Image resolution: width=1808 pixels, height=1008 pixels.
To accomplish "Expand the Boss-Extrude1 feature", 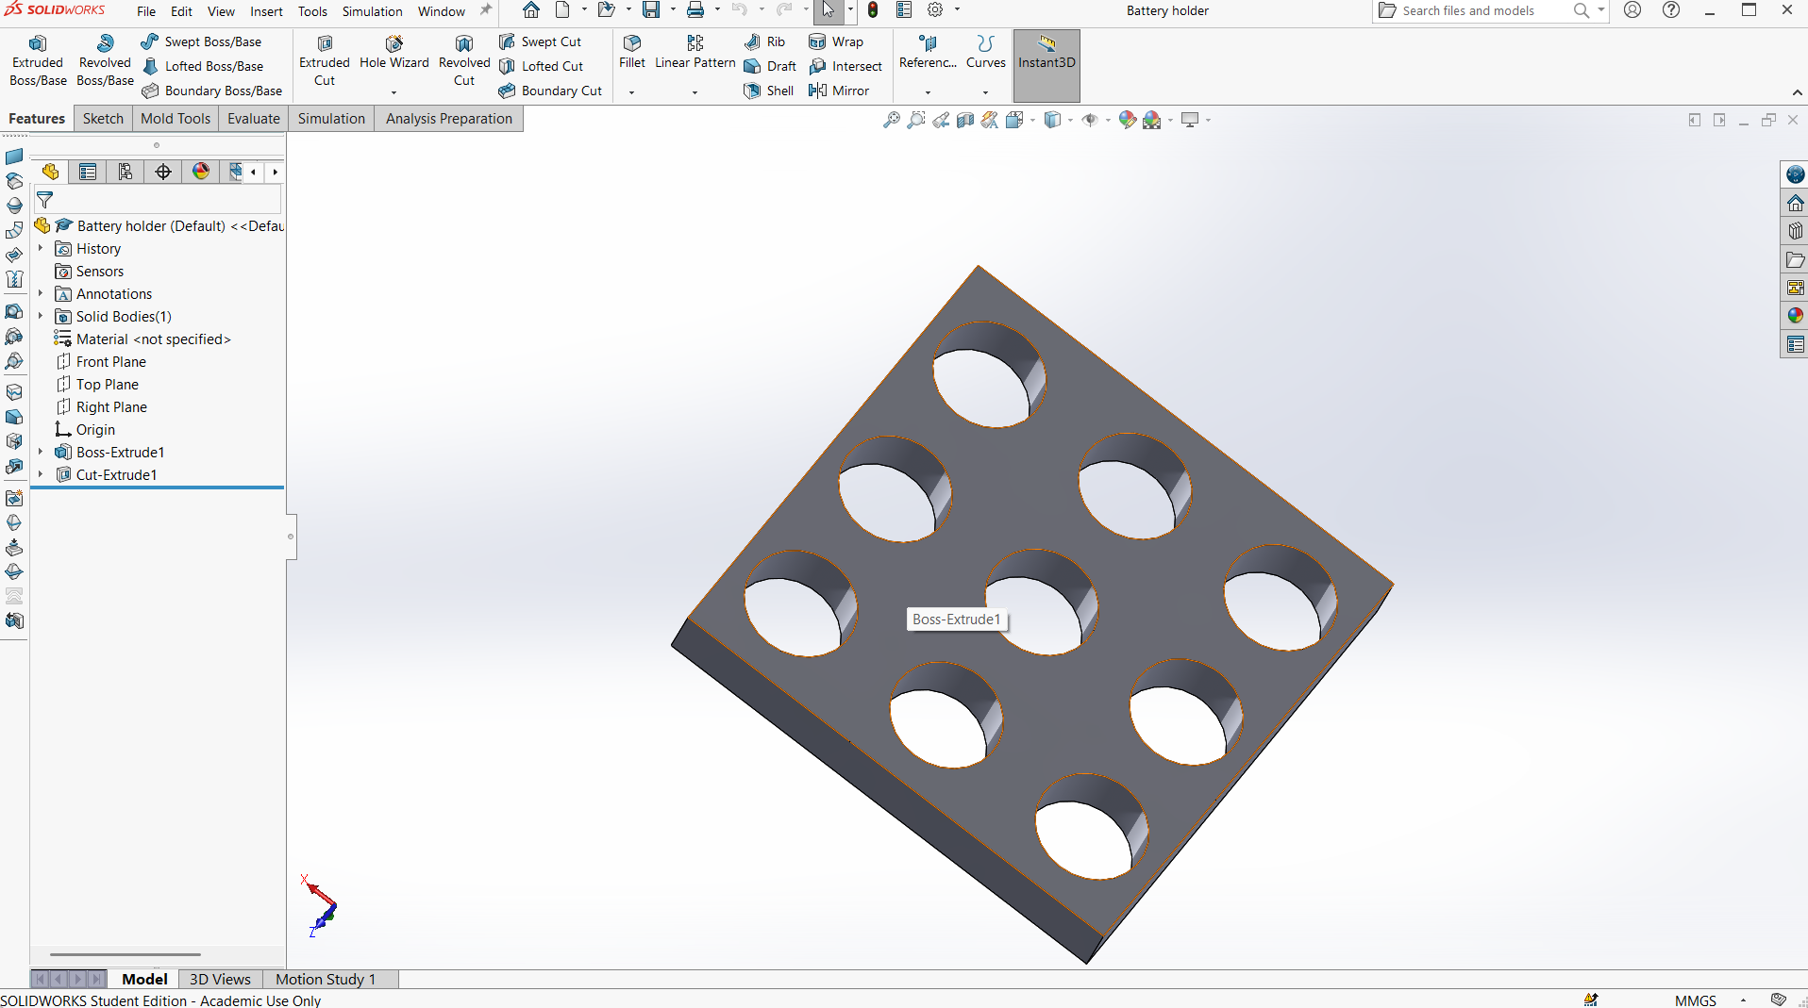I will tap(41, 453).
